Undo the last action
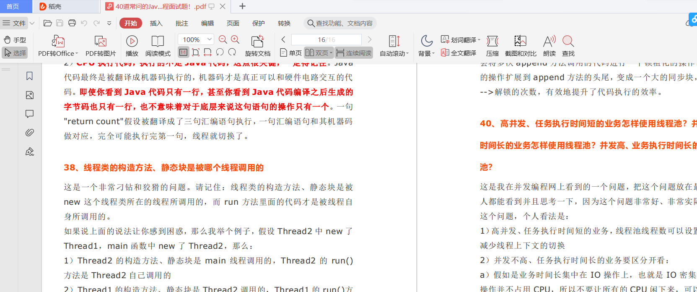 click(x=84, y=23)
